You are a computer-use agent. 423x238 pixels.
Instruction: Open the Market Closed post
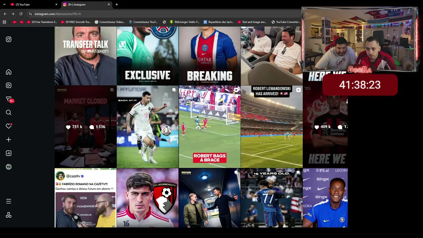[x=85, y=127]
